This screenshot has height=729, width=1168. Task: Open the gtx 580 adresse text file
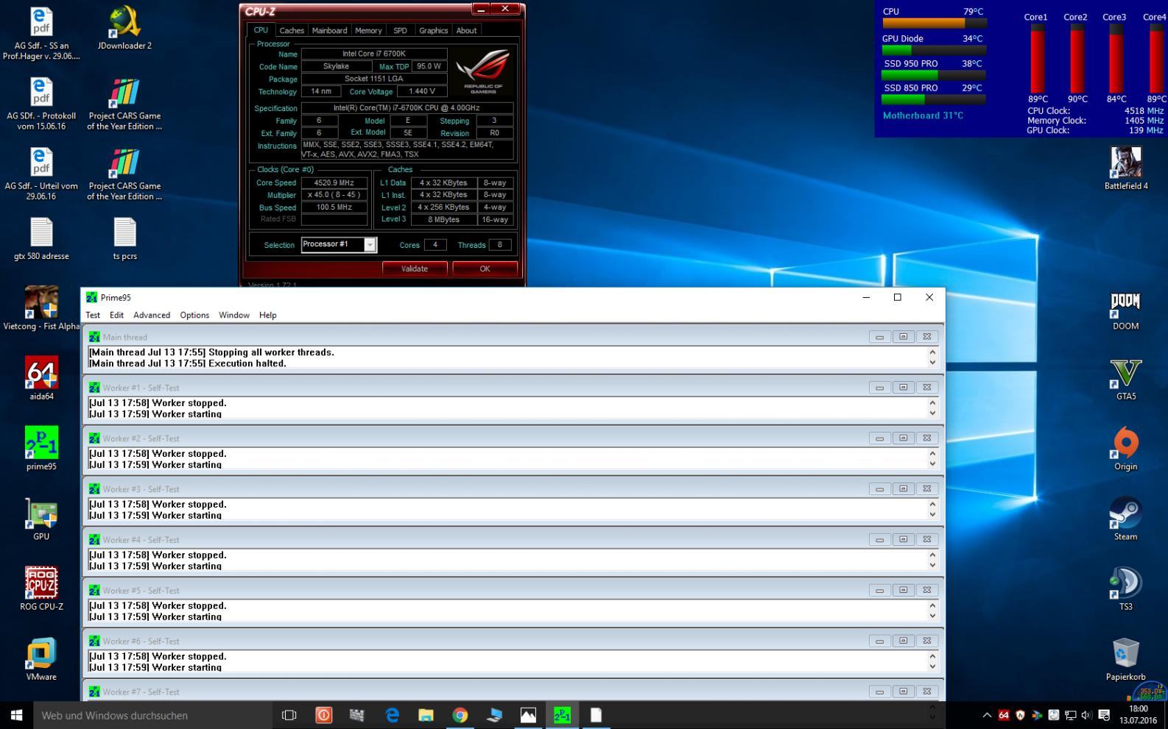click(x=41, y=239)
